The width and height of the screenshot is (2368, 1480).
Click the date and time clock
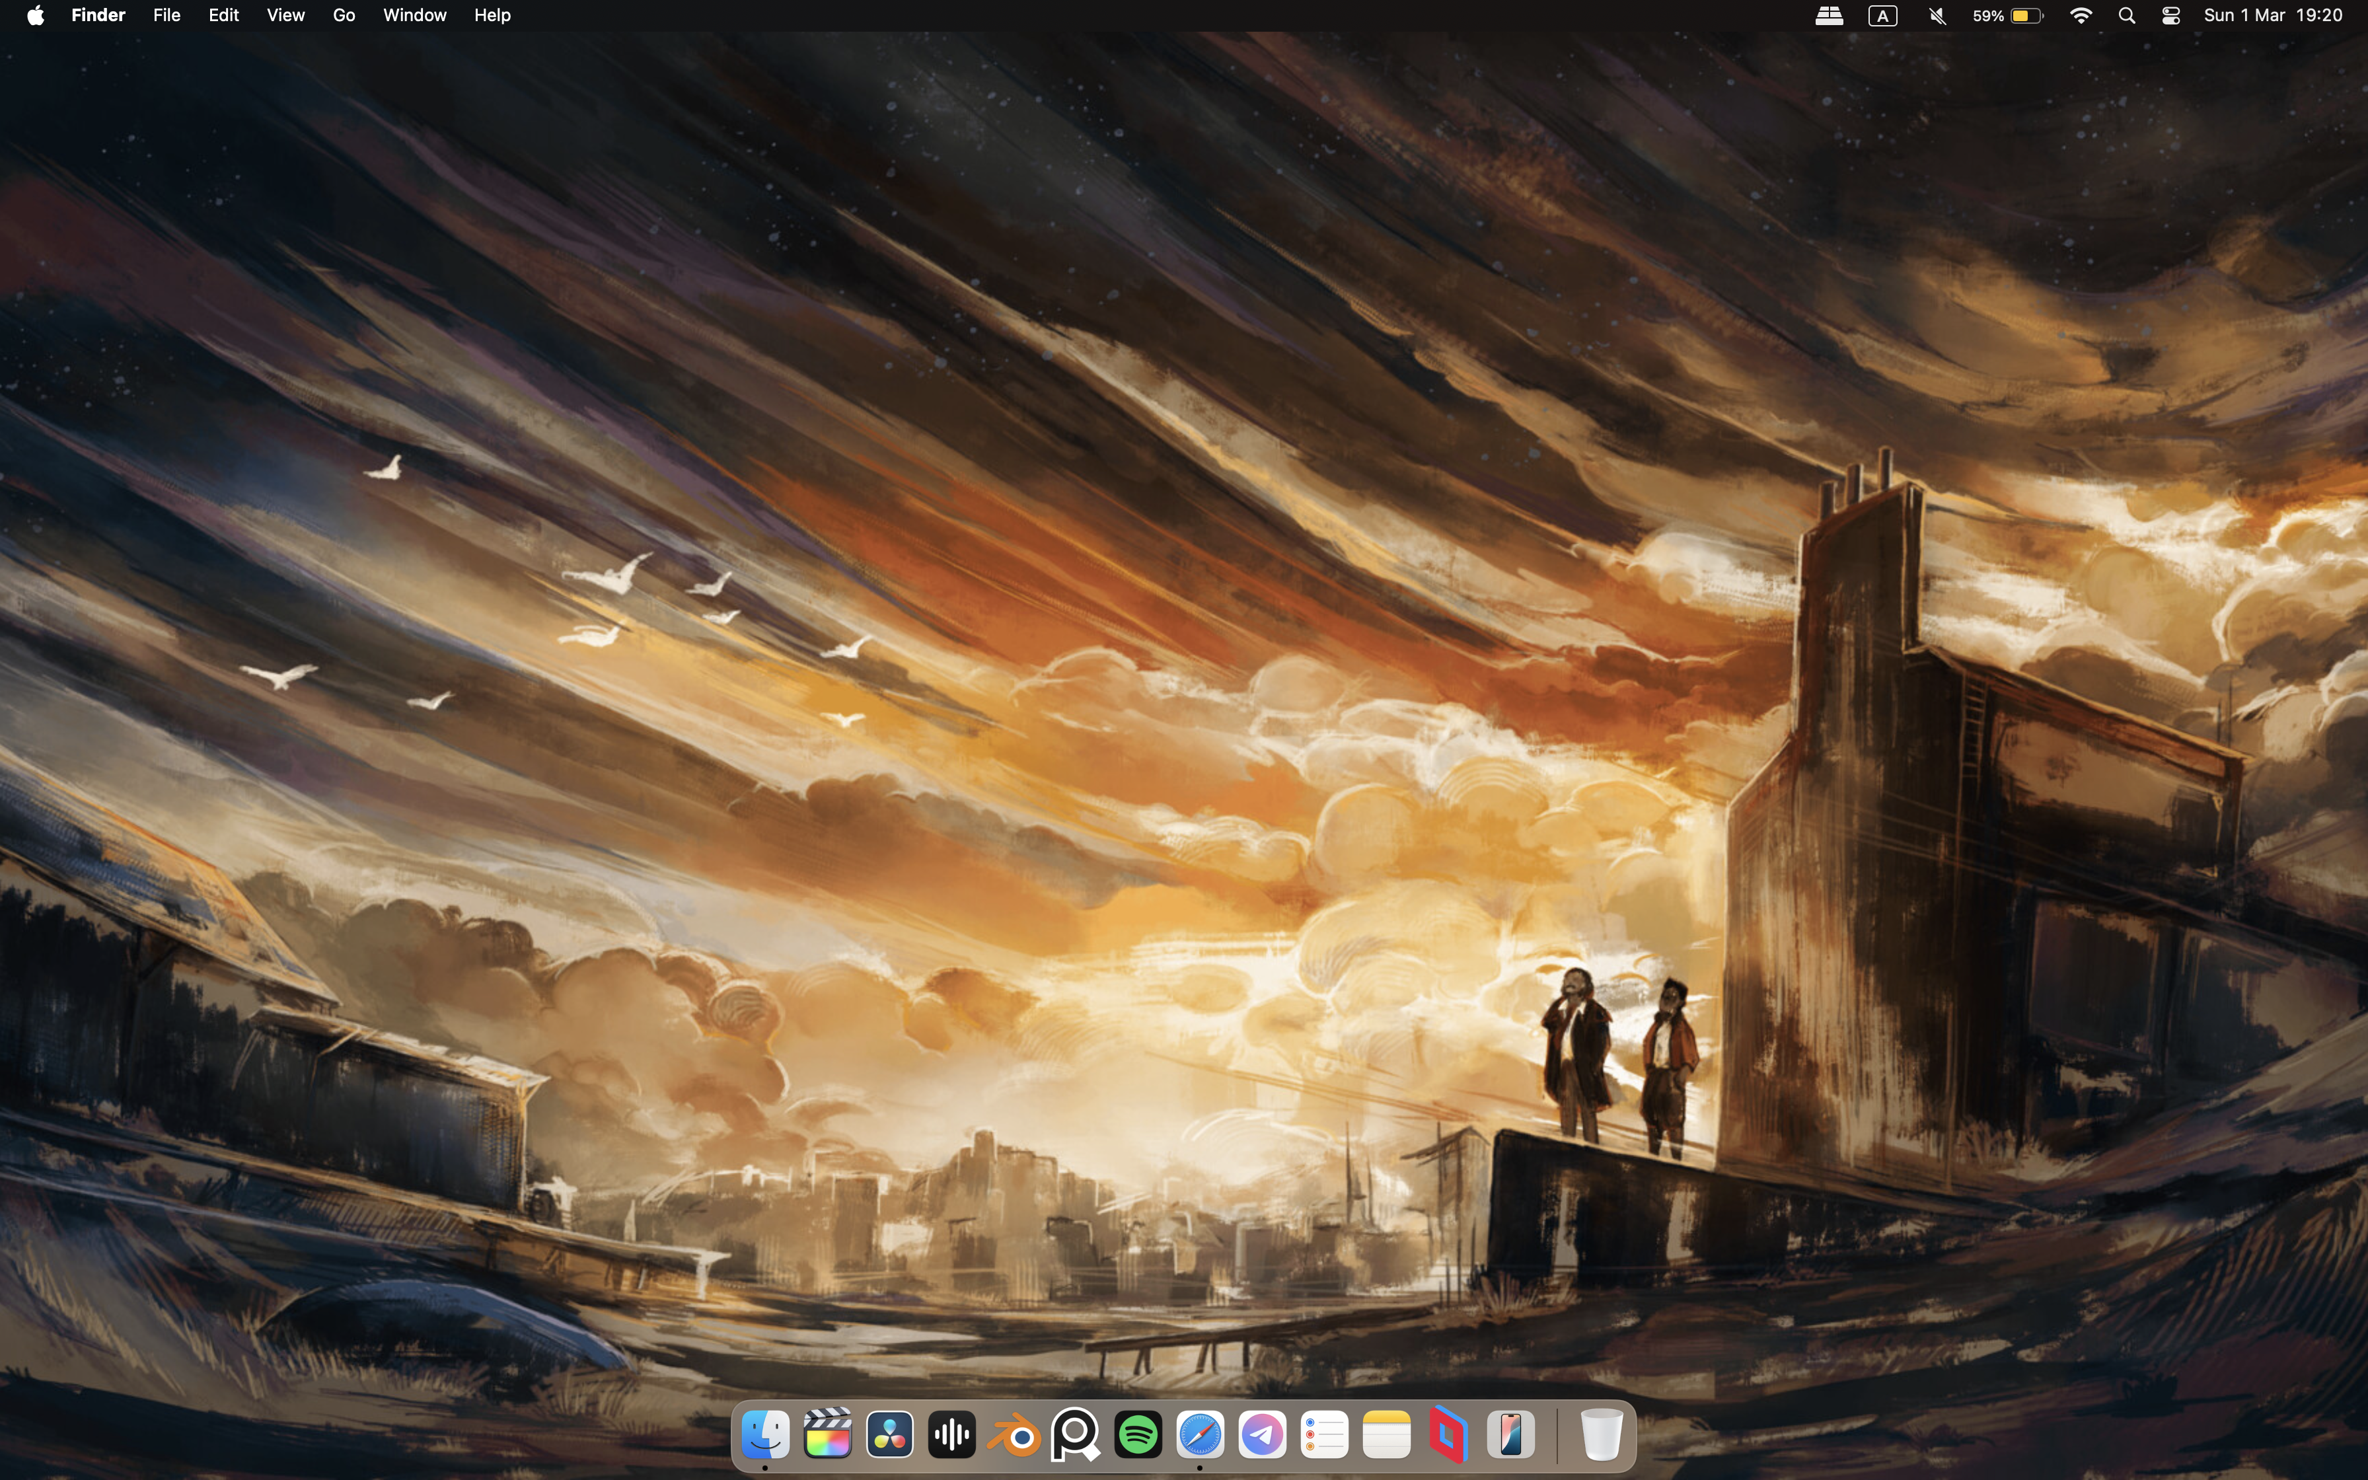click(x=2272, y=16)
